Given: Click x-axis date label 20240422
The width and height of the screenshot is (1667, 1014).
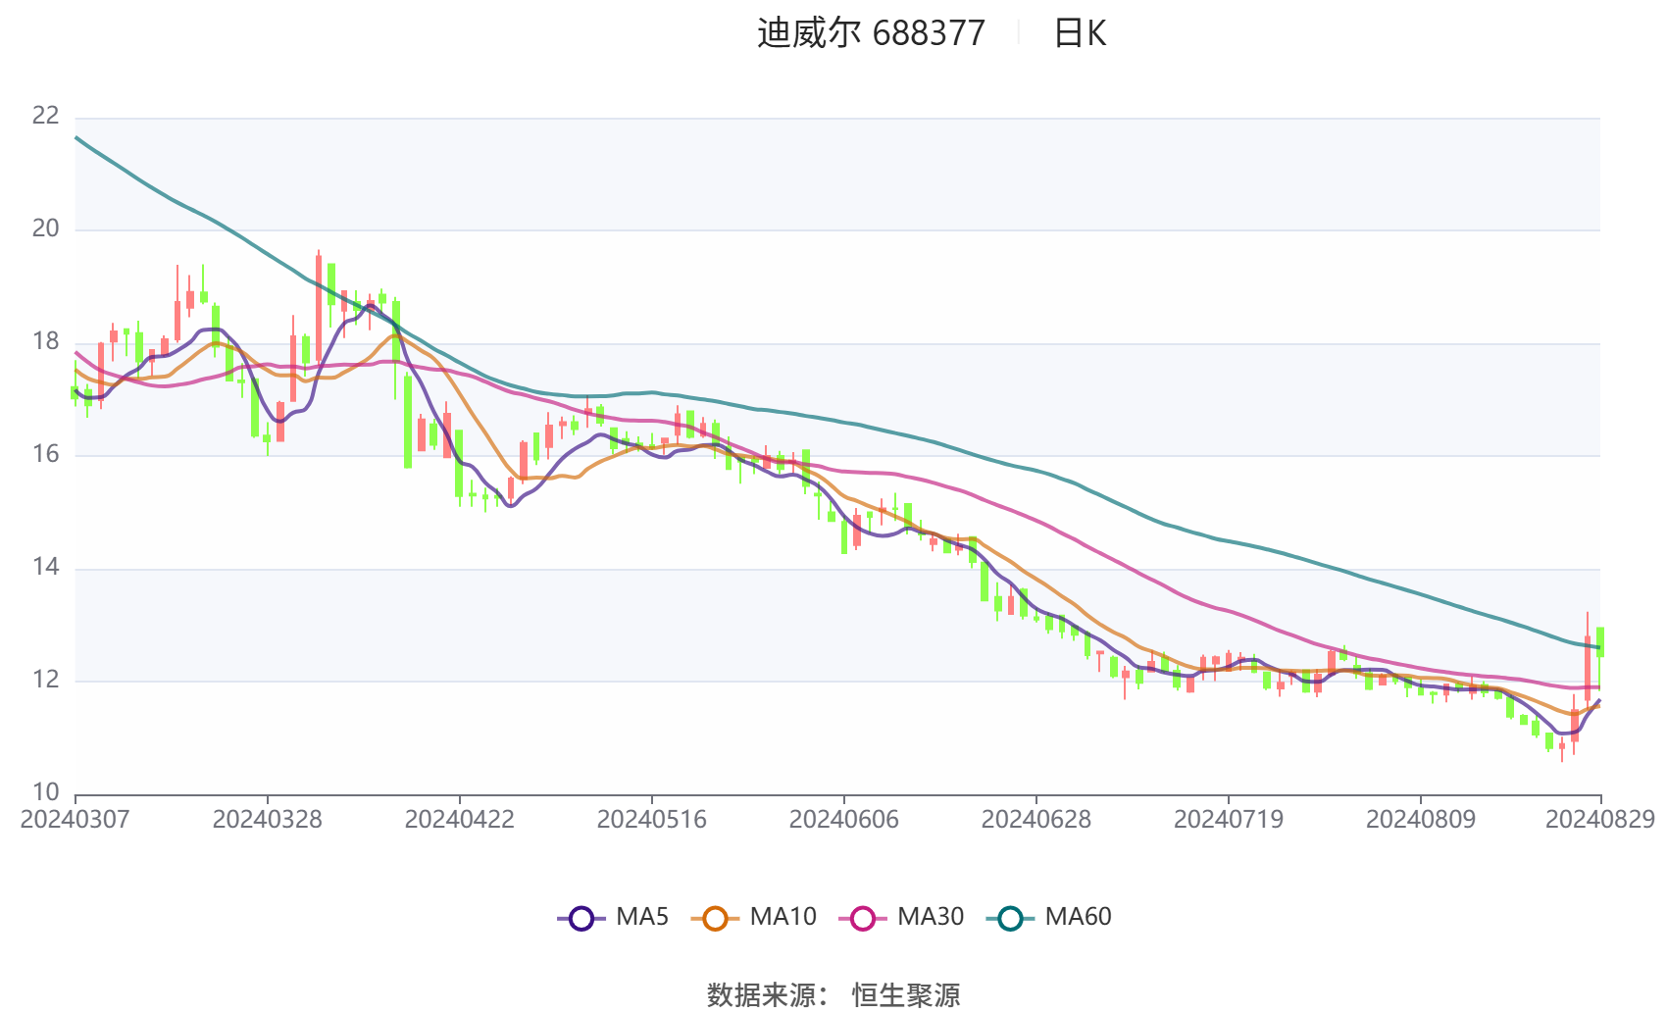Looking at the screenshot, I should (x=460, y=819).
